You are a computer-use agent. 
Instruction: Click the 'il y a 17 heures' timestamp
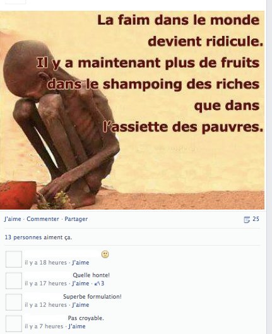[46, 283]
